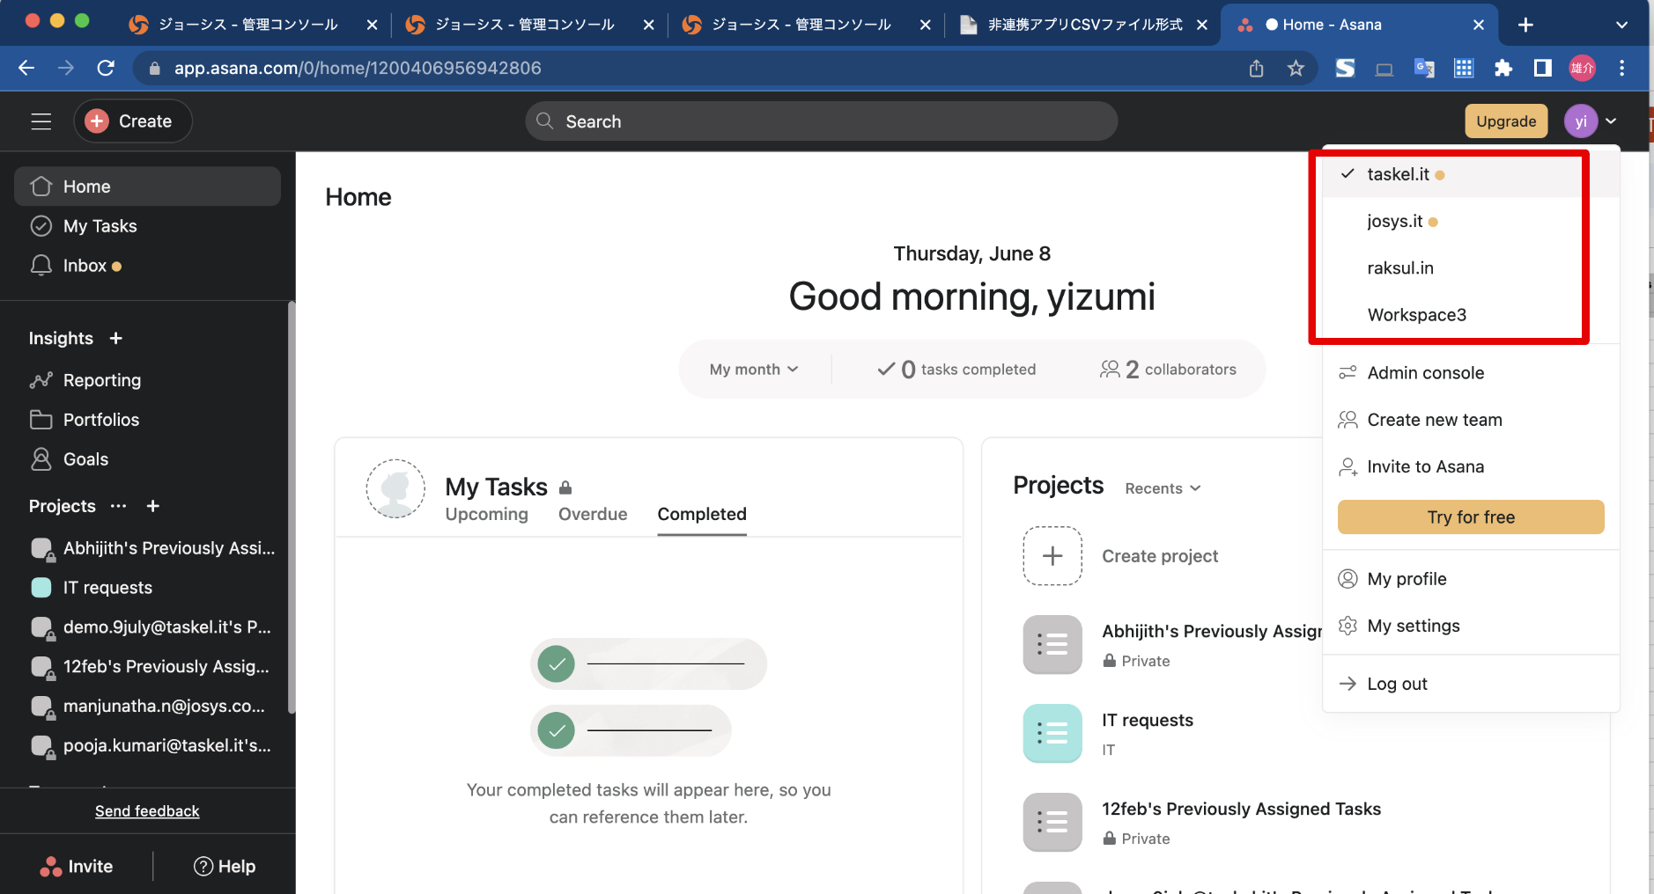Image resolution: width=1654 pixels, height=894 pixels.
Task: Collapse the profile menu via avatar chevron
Action: tap(1611, 121)
